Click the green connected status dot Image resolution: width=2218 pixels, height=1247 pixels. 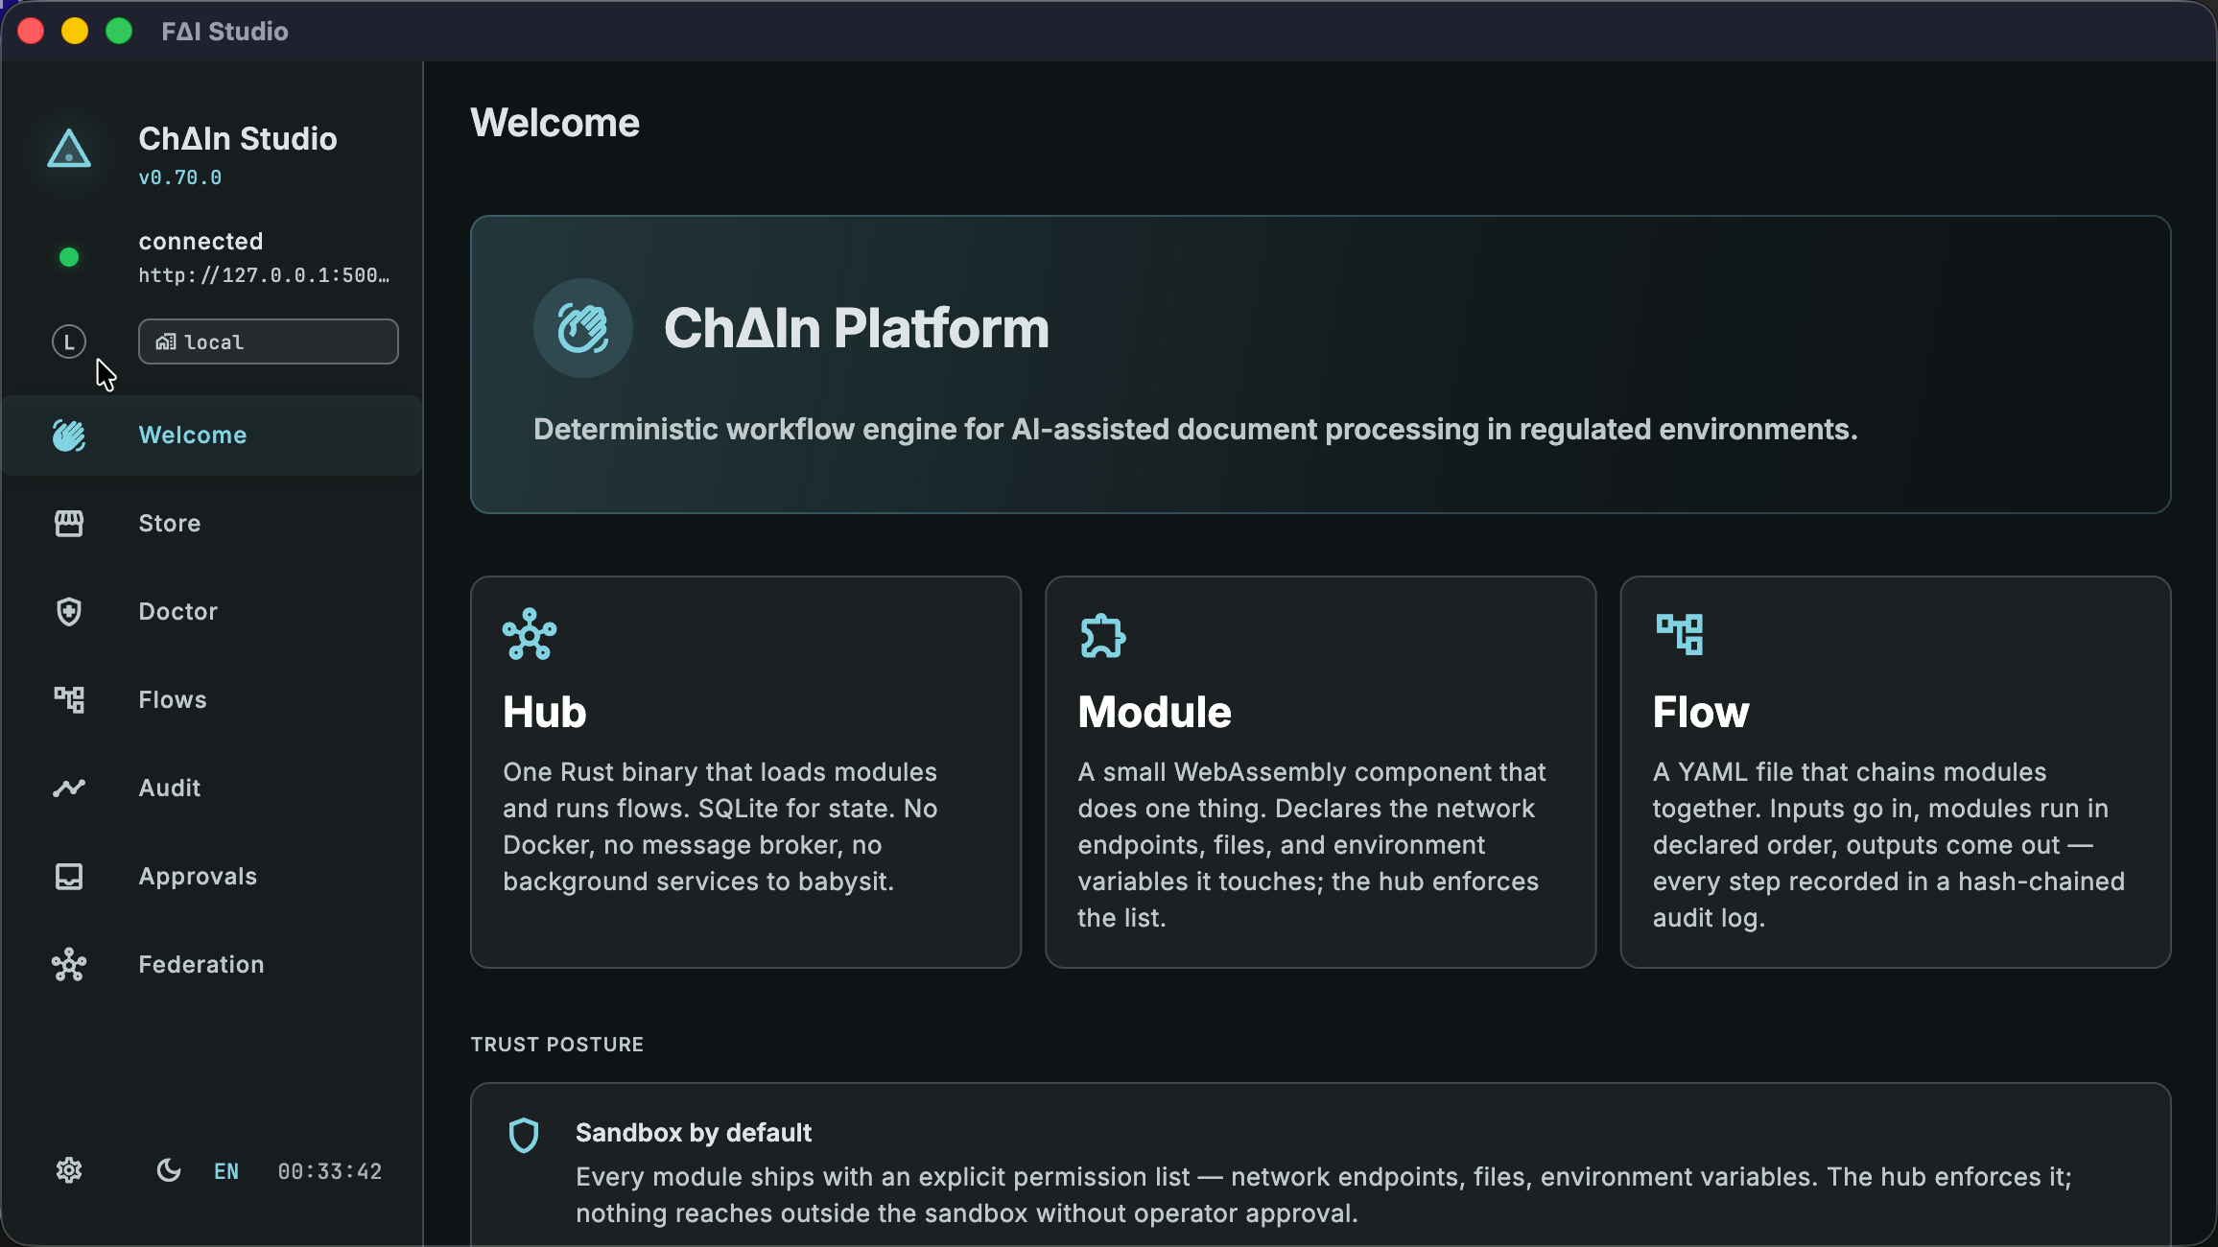(x=69, y=257)
